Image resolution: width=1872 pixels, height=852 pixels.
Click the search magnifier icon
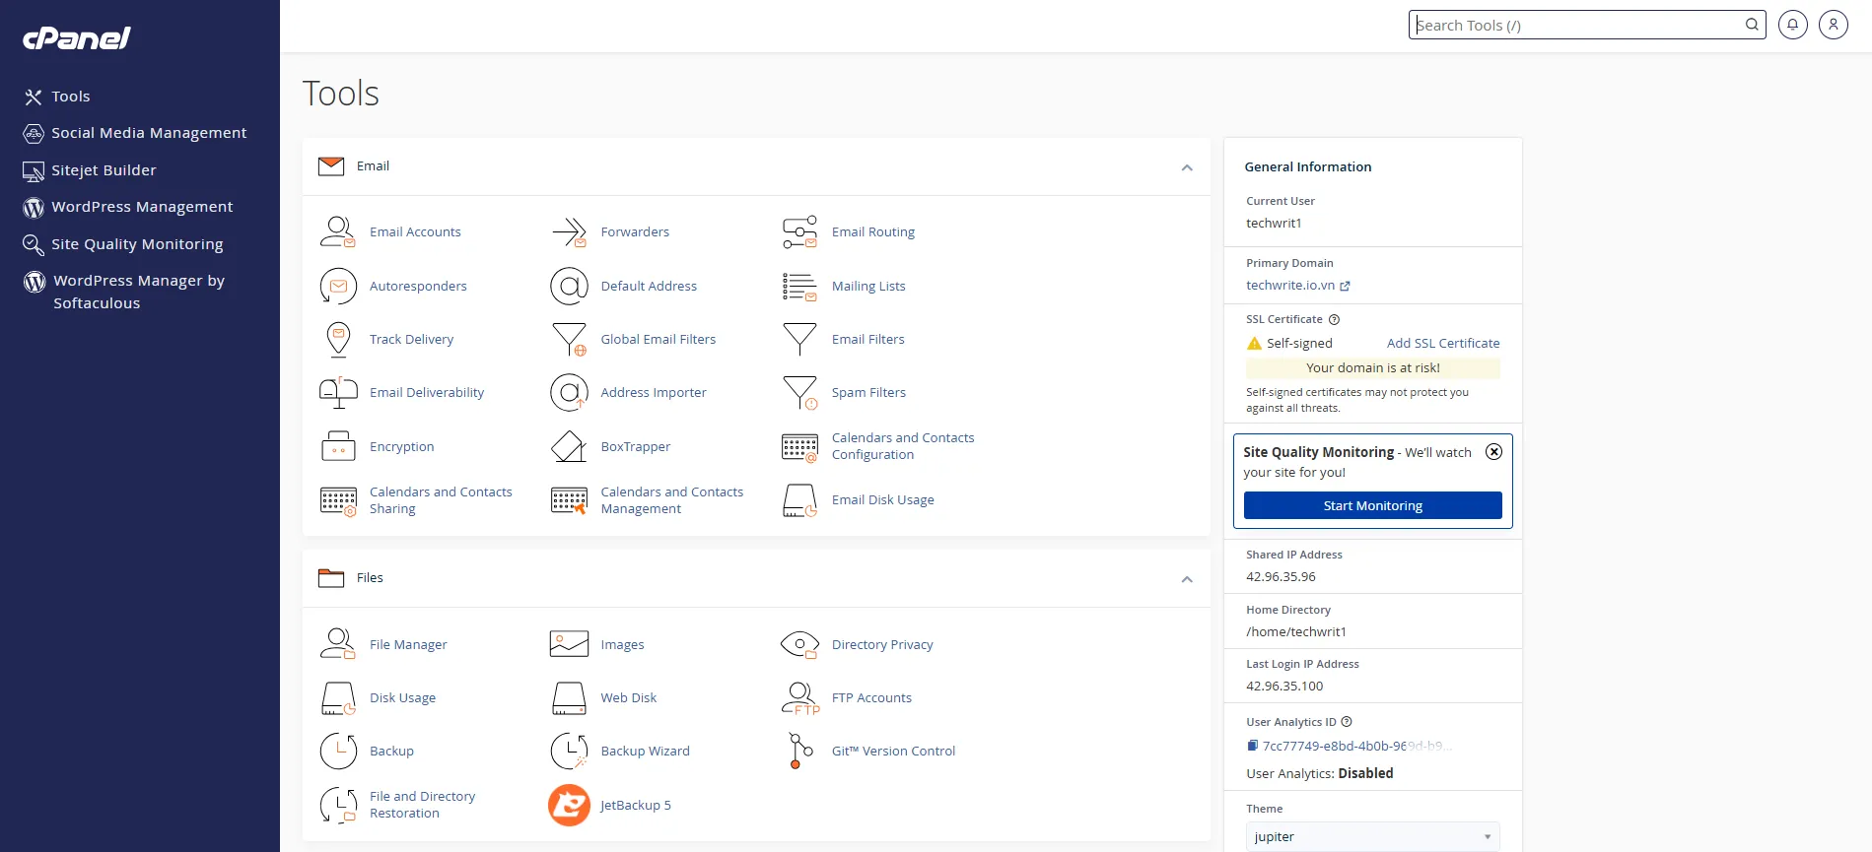1752,25
